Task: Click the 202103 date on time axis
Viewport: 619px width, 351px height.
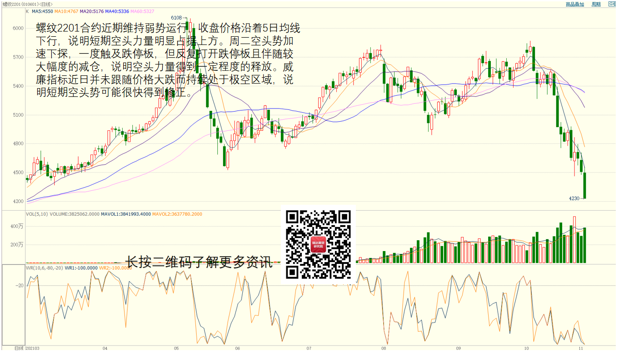Action: click(33, 348)
